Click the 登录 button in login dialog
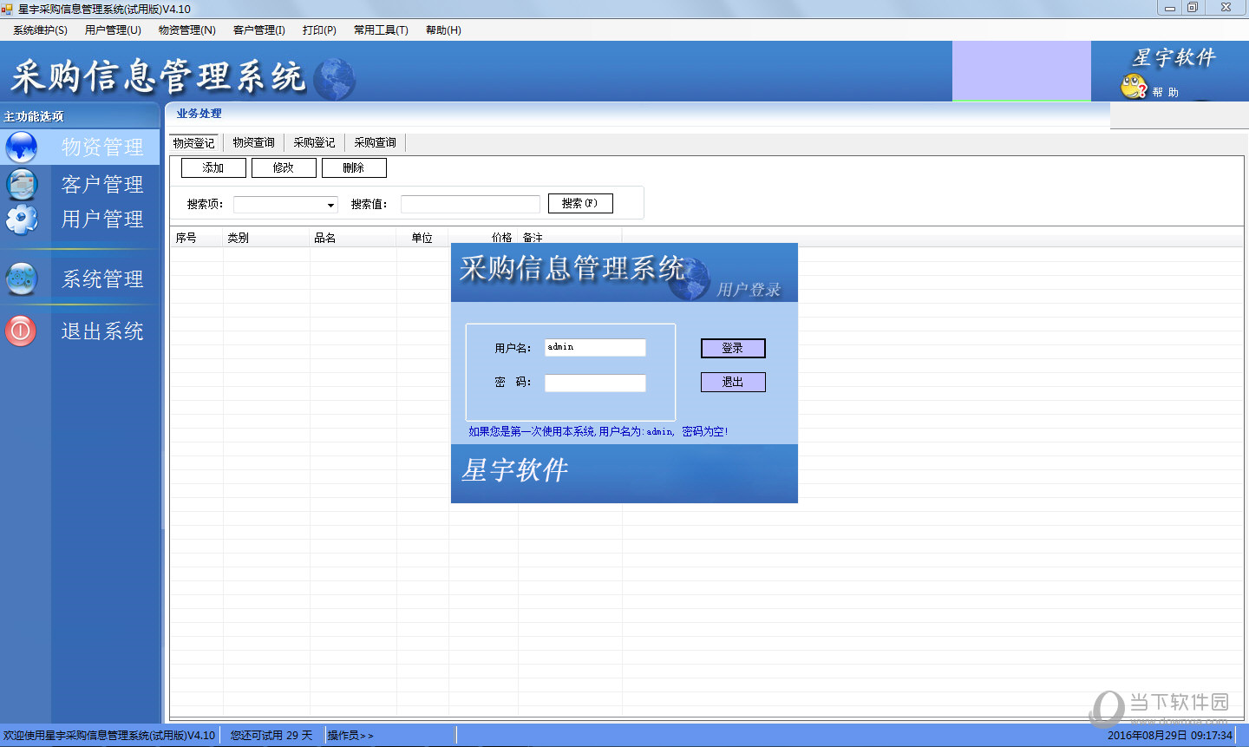Viewport: 1249px width, 747px height. click(x=733, y=348)
